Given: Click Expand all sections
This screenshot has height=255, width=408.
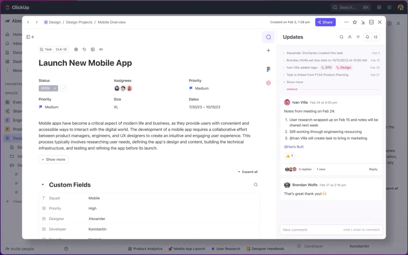Looking at the screenshot, I should click(248, 172).
